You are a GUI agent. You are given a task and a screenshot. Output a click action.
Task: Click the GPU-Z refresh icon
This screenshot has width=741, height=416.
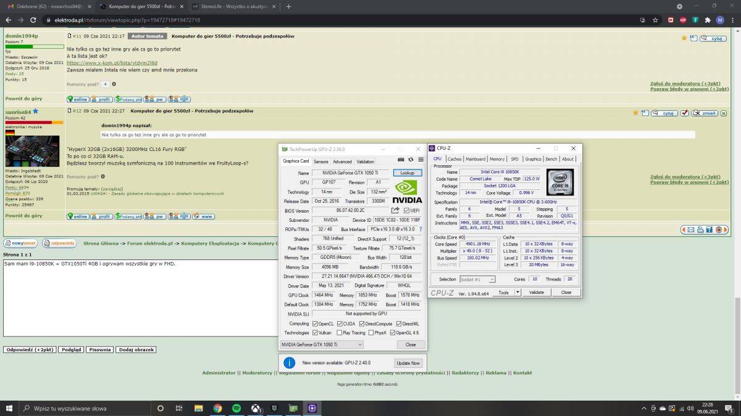coord(411,160)
